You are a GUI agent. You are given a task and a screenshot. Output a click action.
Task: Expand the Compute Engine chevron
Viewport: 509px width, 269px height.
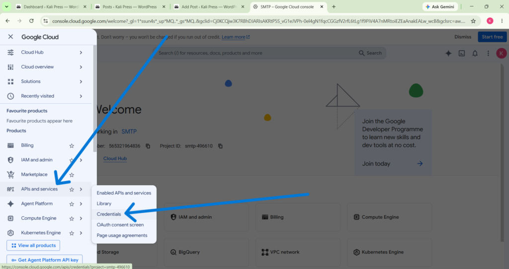81,218
